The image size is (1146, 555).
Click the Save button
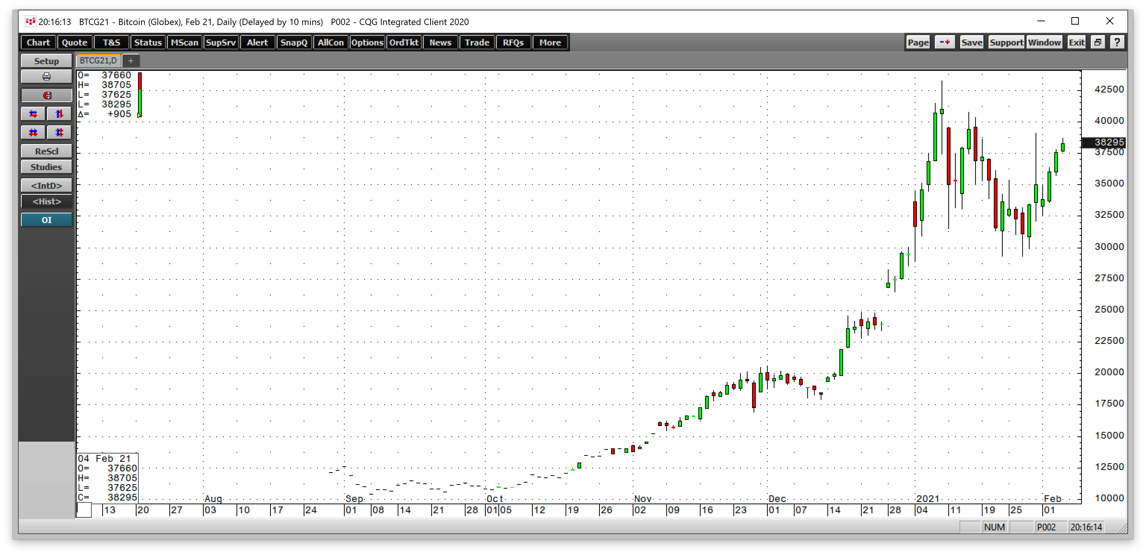coord(972,42)
